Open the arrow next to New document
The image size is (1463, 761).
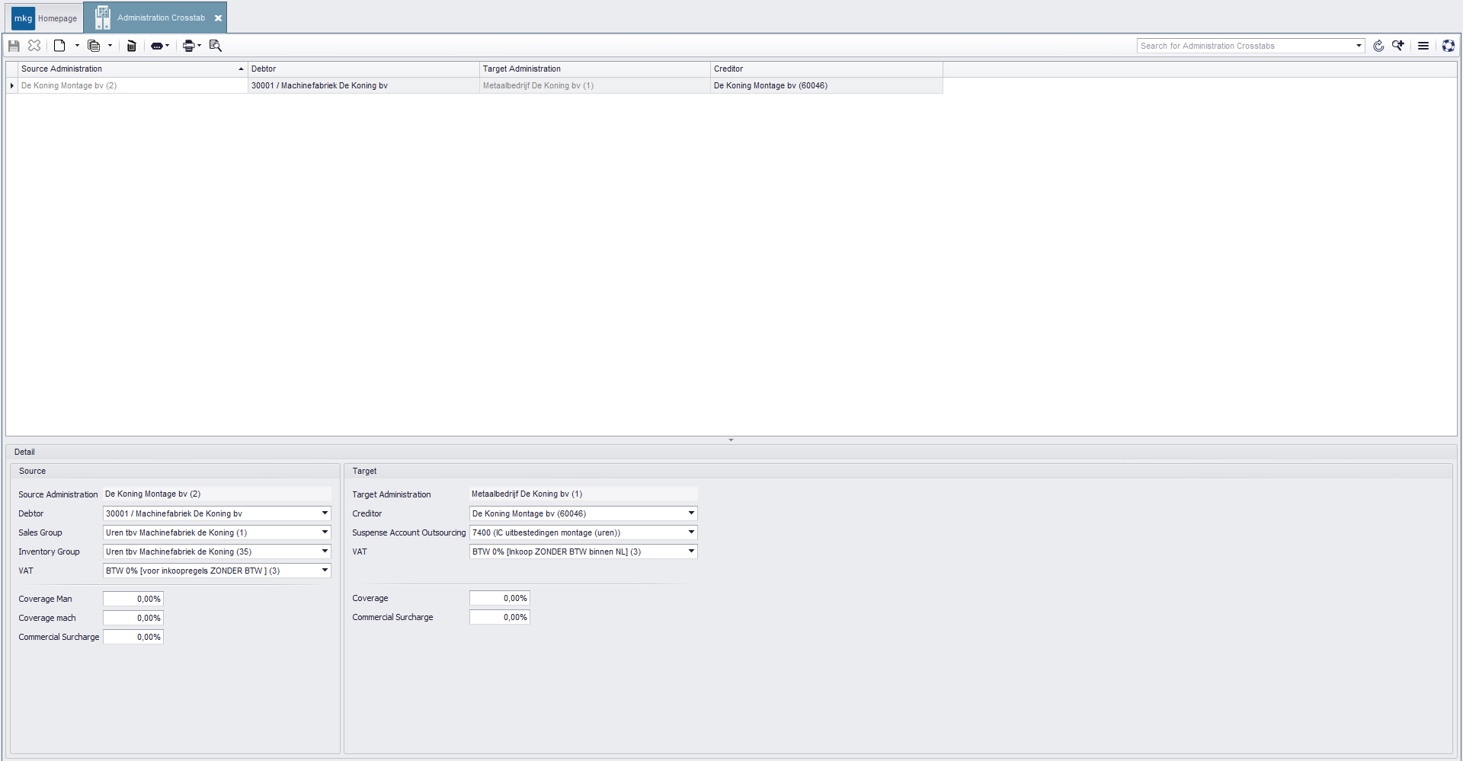point(77,46)
